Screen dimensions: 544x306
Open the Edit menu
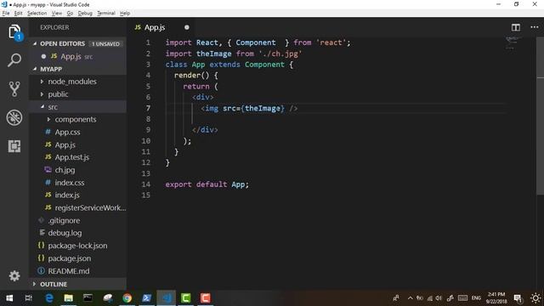(x=19, y=14)
